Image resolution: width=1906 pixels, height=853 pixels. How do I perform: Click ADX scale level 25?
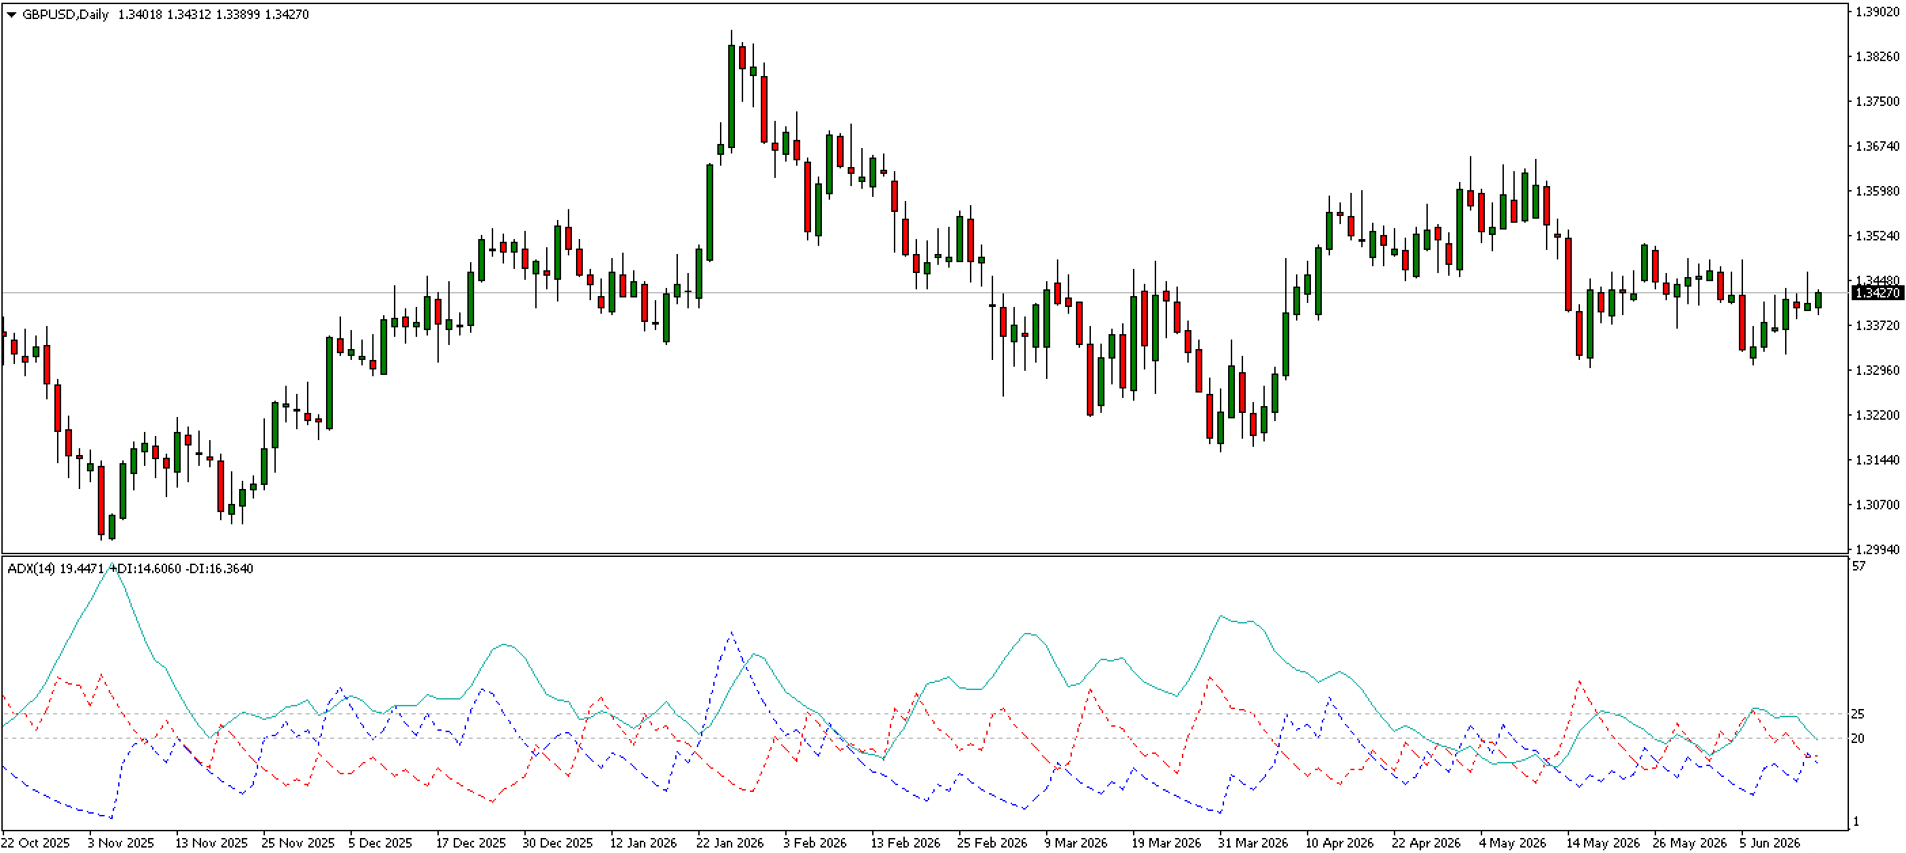pos(1858,714)
